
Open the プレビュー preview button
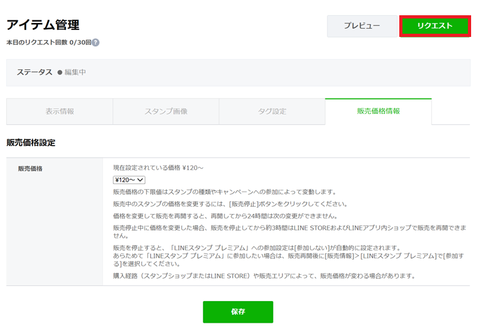pyautogui.click(x=362, y=26)
